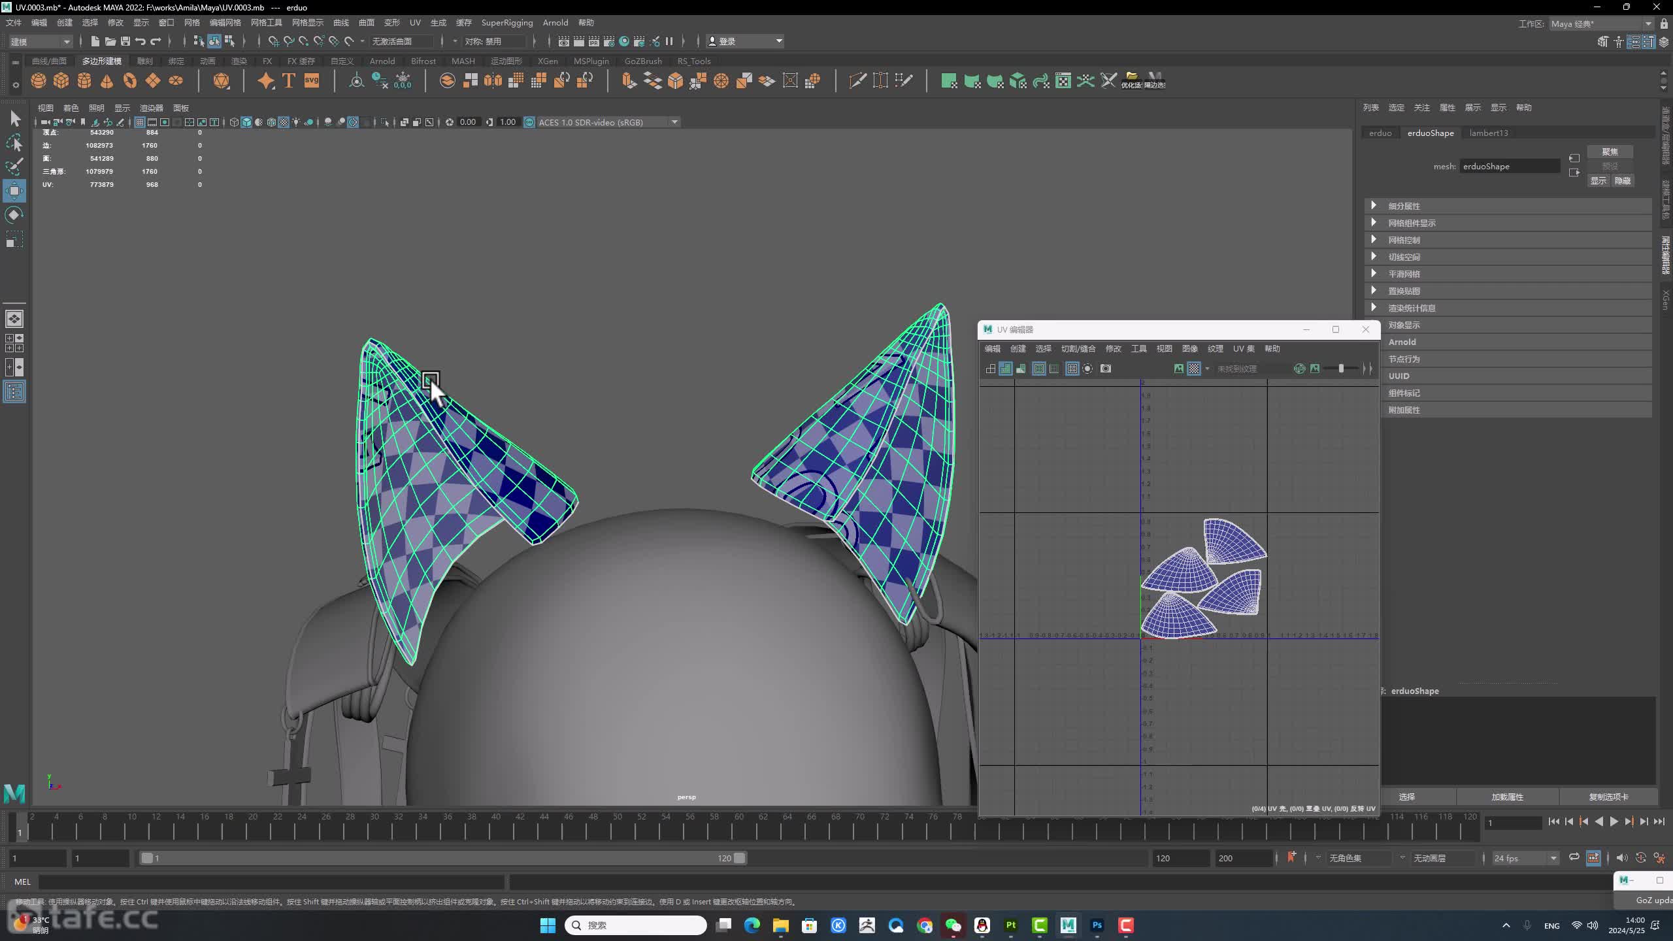Screen dimensions: 1673x941
Task: Switch to the 雕刻 shelf tab
Action: (145, 61)
